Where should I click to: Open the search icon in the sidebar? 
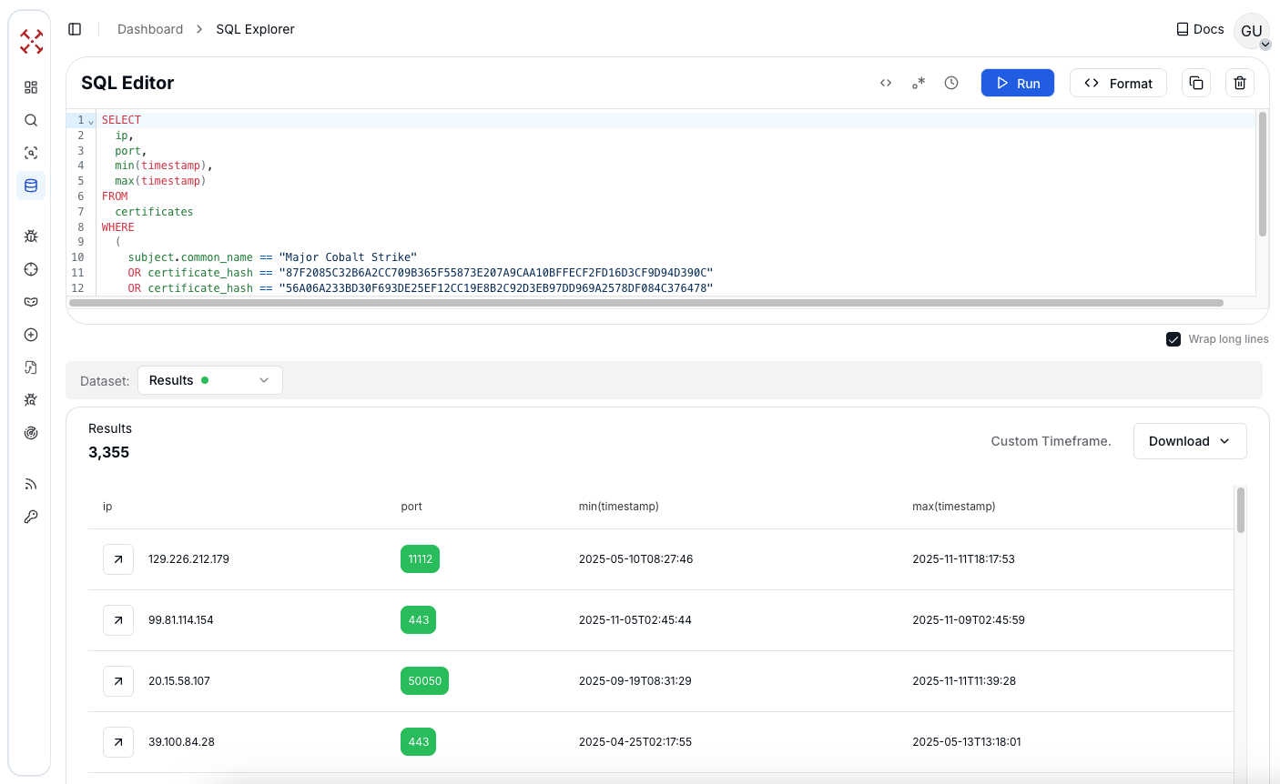coord(31,119)
